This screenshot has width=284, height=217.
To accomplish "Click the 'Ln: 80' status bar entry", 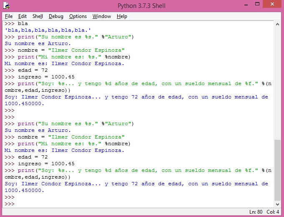I will pos(256,212).
